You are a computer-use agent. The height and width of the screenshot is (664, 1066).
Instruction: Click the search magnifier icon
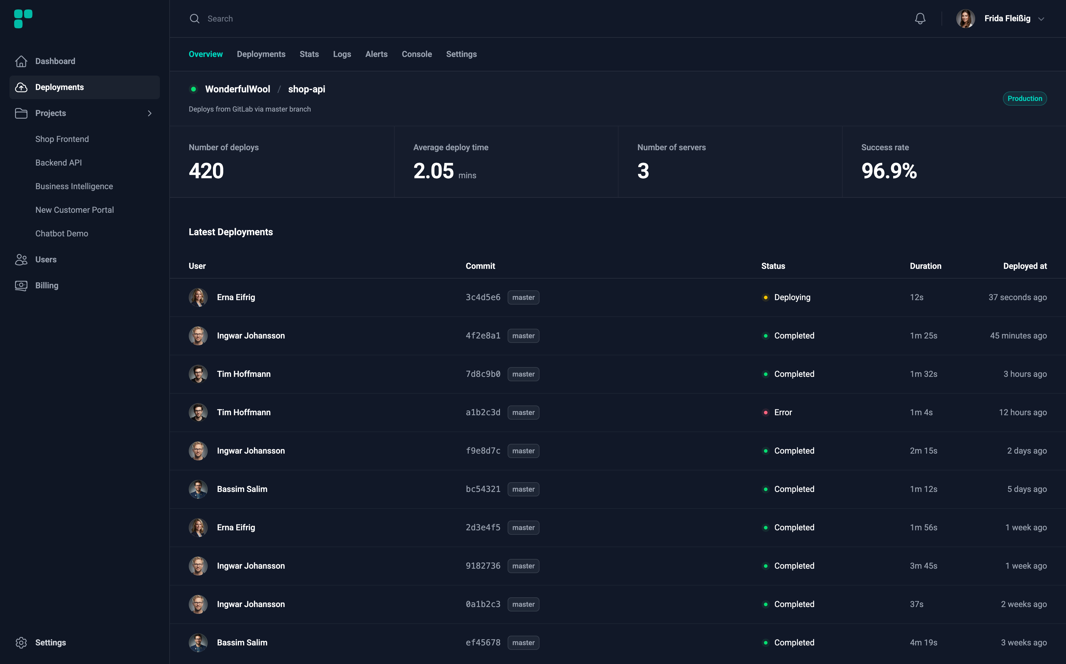click(194, 18)
